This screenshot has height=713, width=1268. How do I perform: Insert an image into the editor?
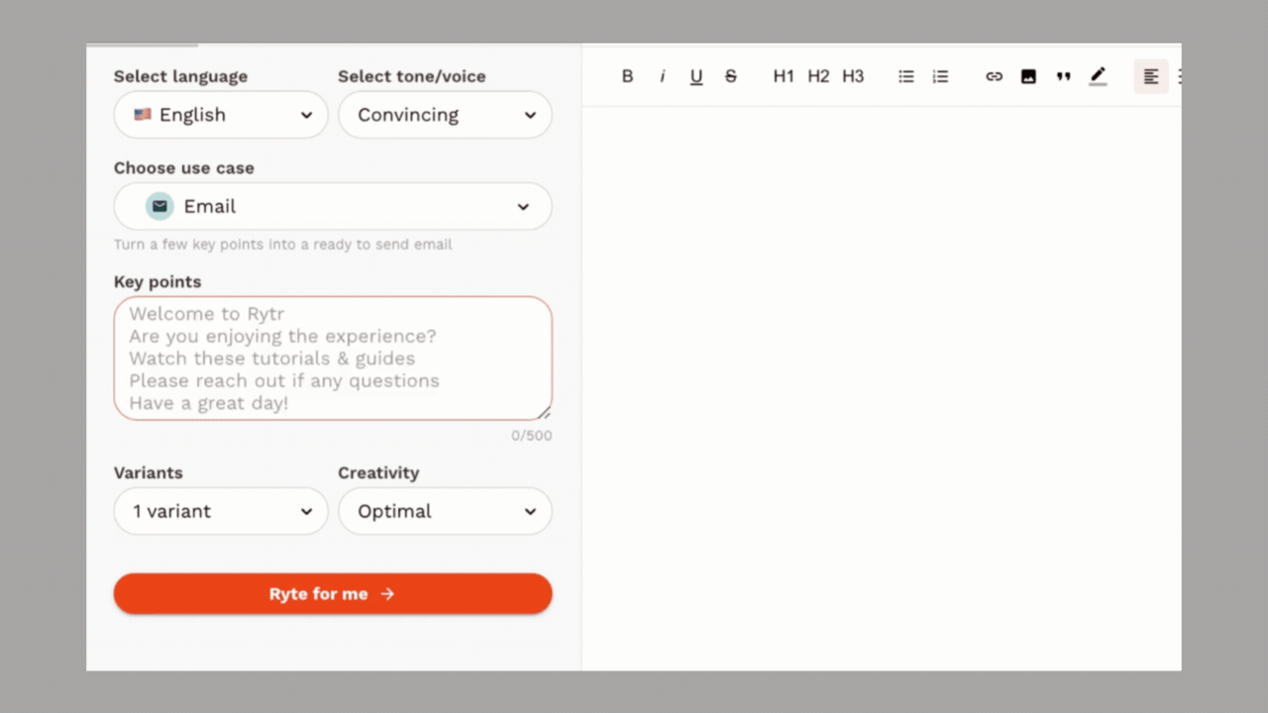point(1028,76)
